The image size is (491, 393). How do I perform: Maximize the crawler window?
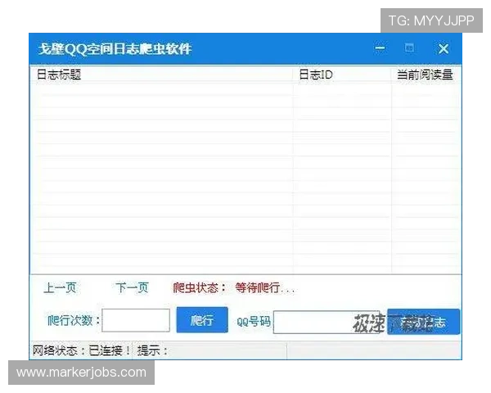409,48
